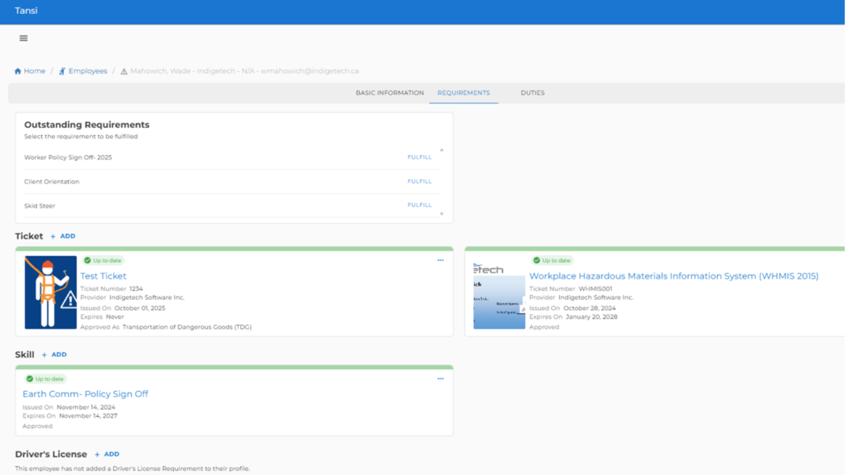The image size is (845, 475).
Task: Add a new Ticket
Action: point(63,236)
